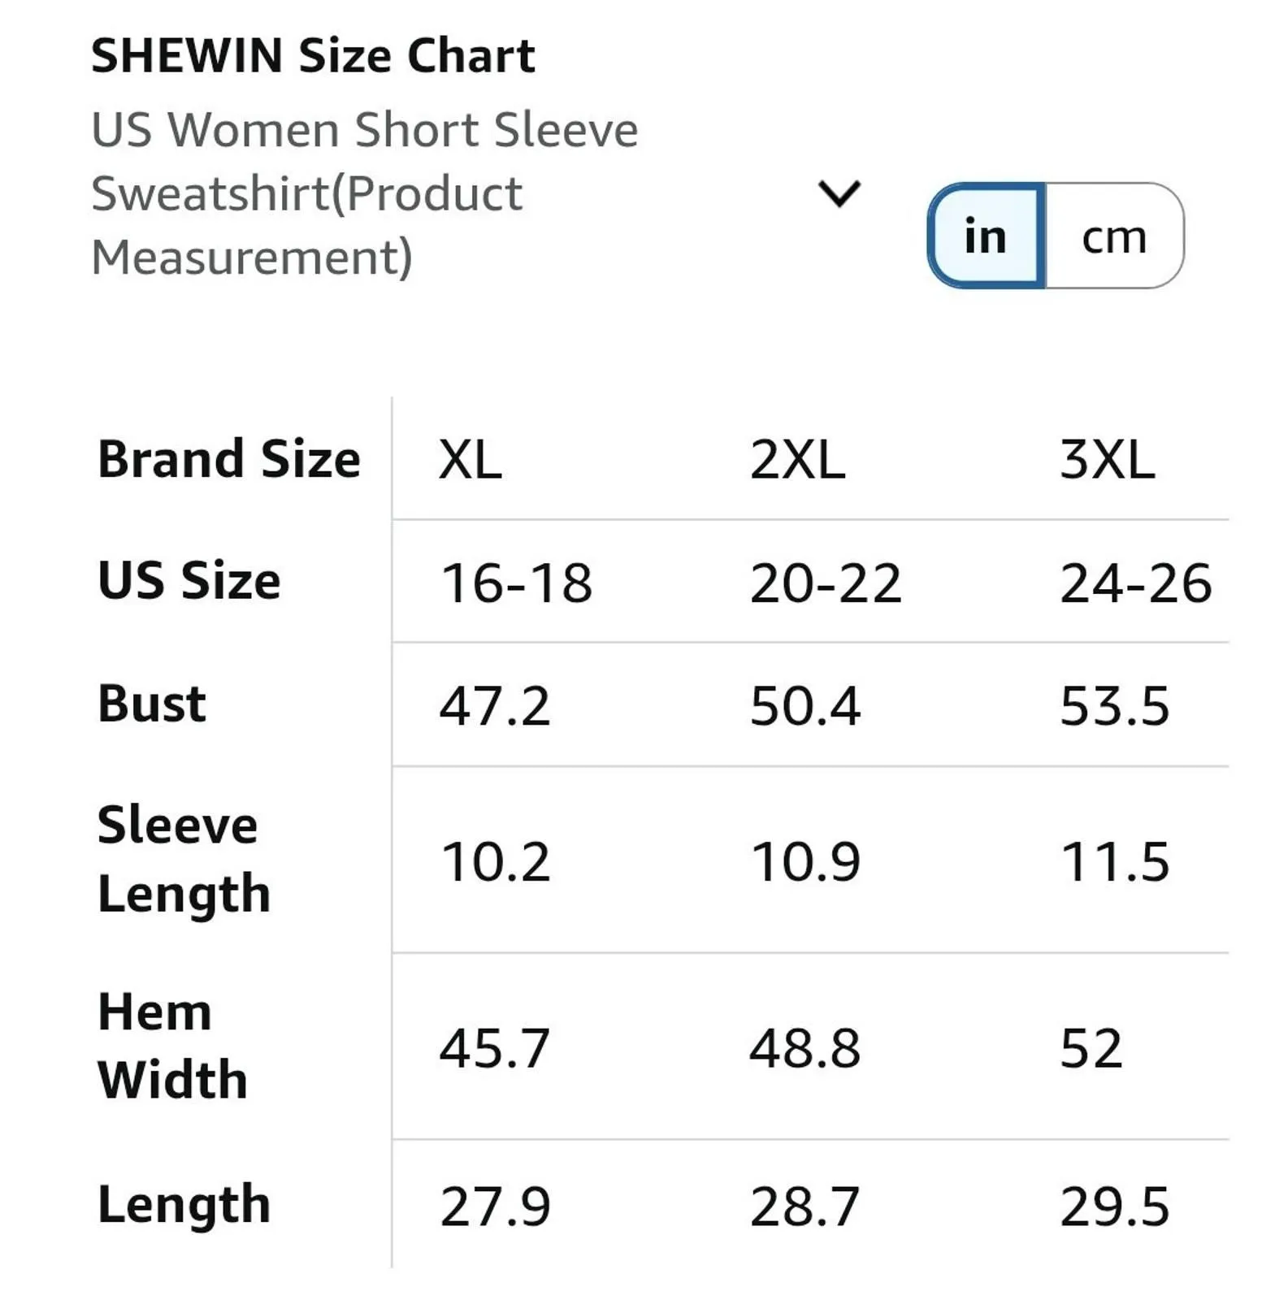
Task: Select the in unit toggle
Action: coord(986,236)
